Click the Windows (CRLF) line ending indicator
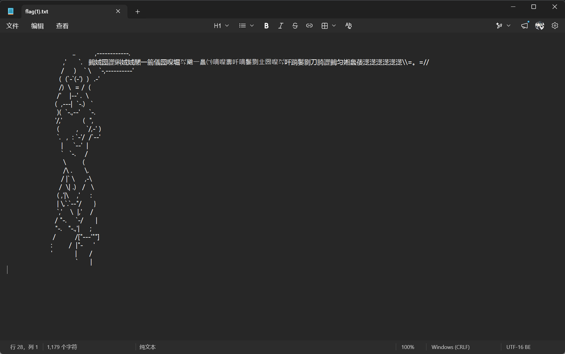The image size is (565, 354). (450, 347)
